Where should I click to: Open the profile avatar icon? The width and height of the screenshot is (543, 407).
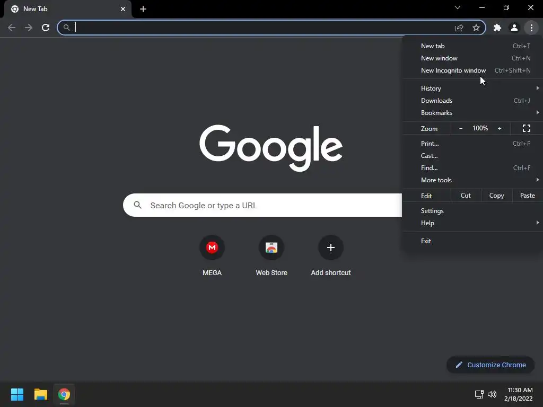514,28
